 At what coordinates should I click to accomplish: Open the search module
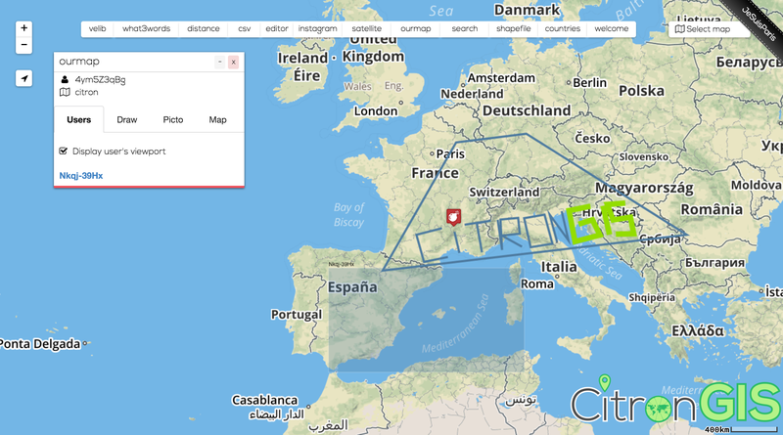(x=464, y=29)
